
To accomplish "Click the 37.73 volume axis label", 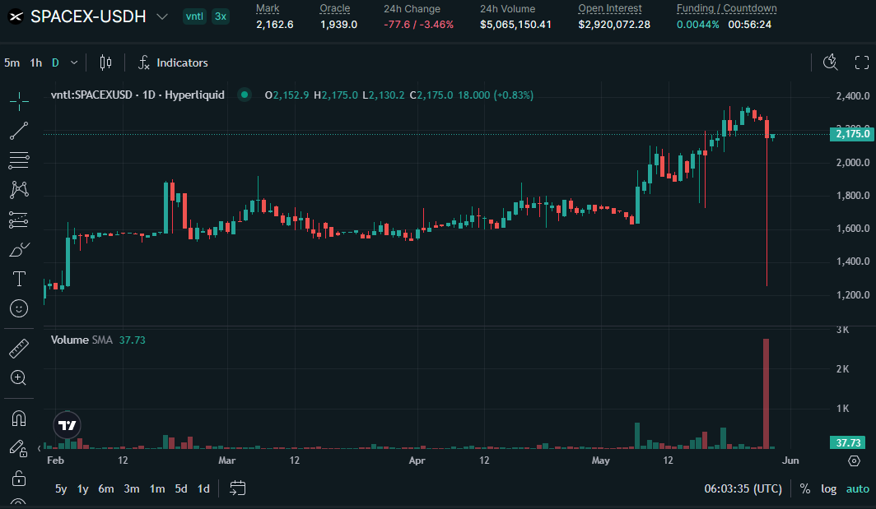I will (x=848, y=442).
